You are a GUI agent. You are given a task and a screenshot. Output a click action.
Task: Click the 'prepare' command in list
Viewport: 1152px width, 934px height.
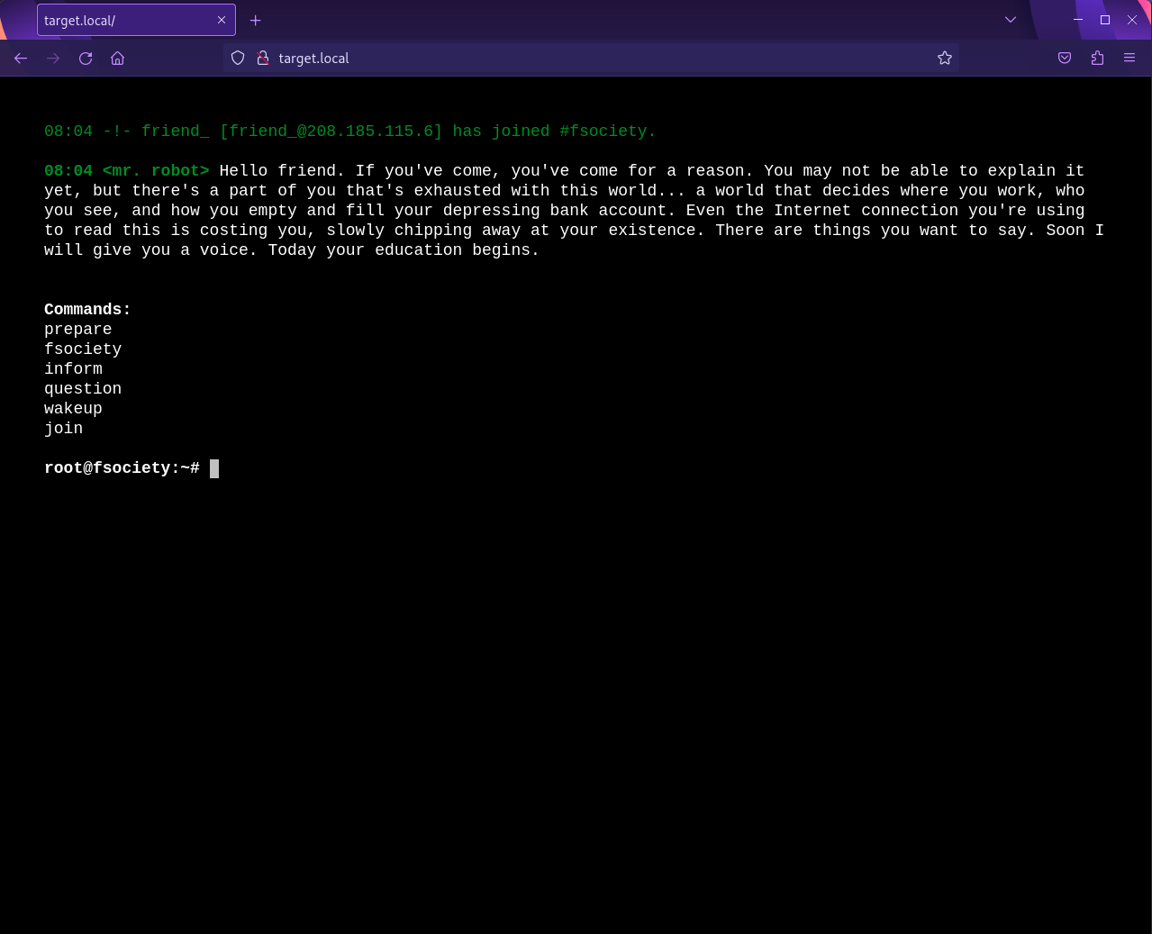[78, 330]
